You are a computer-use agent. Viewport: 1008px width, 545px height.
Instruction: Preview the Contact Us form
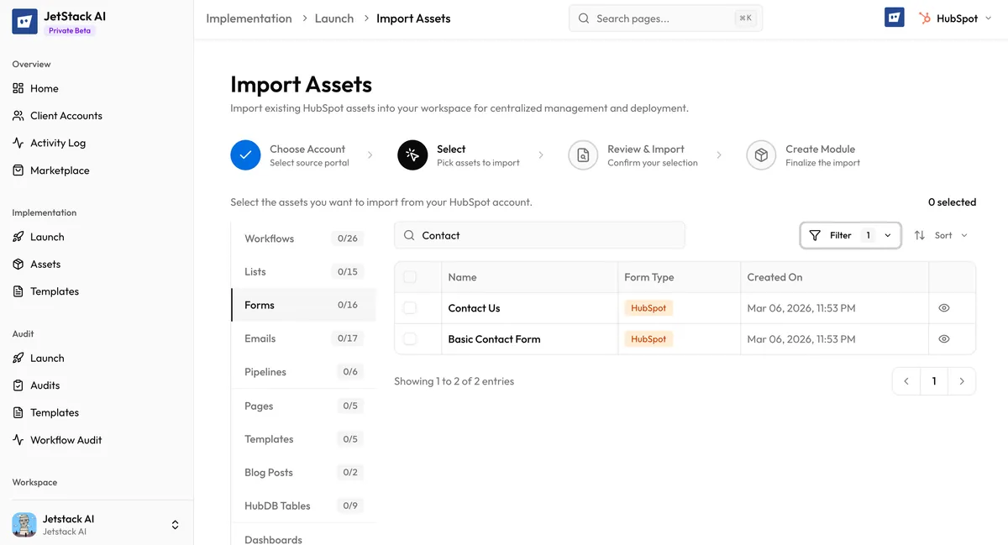coord(942,307)
